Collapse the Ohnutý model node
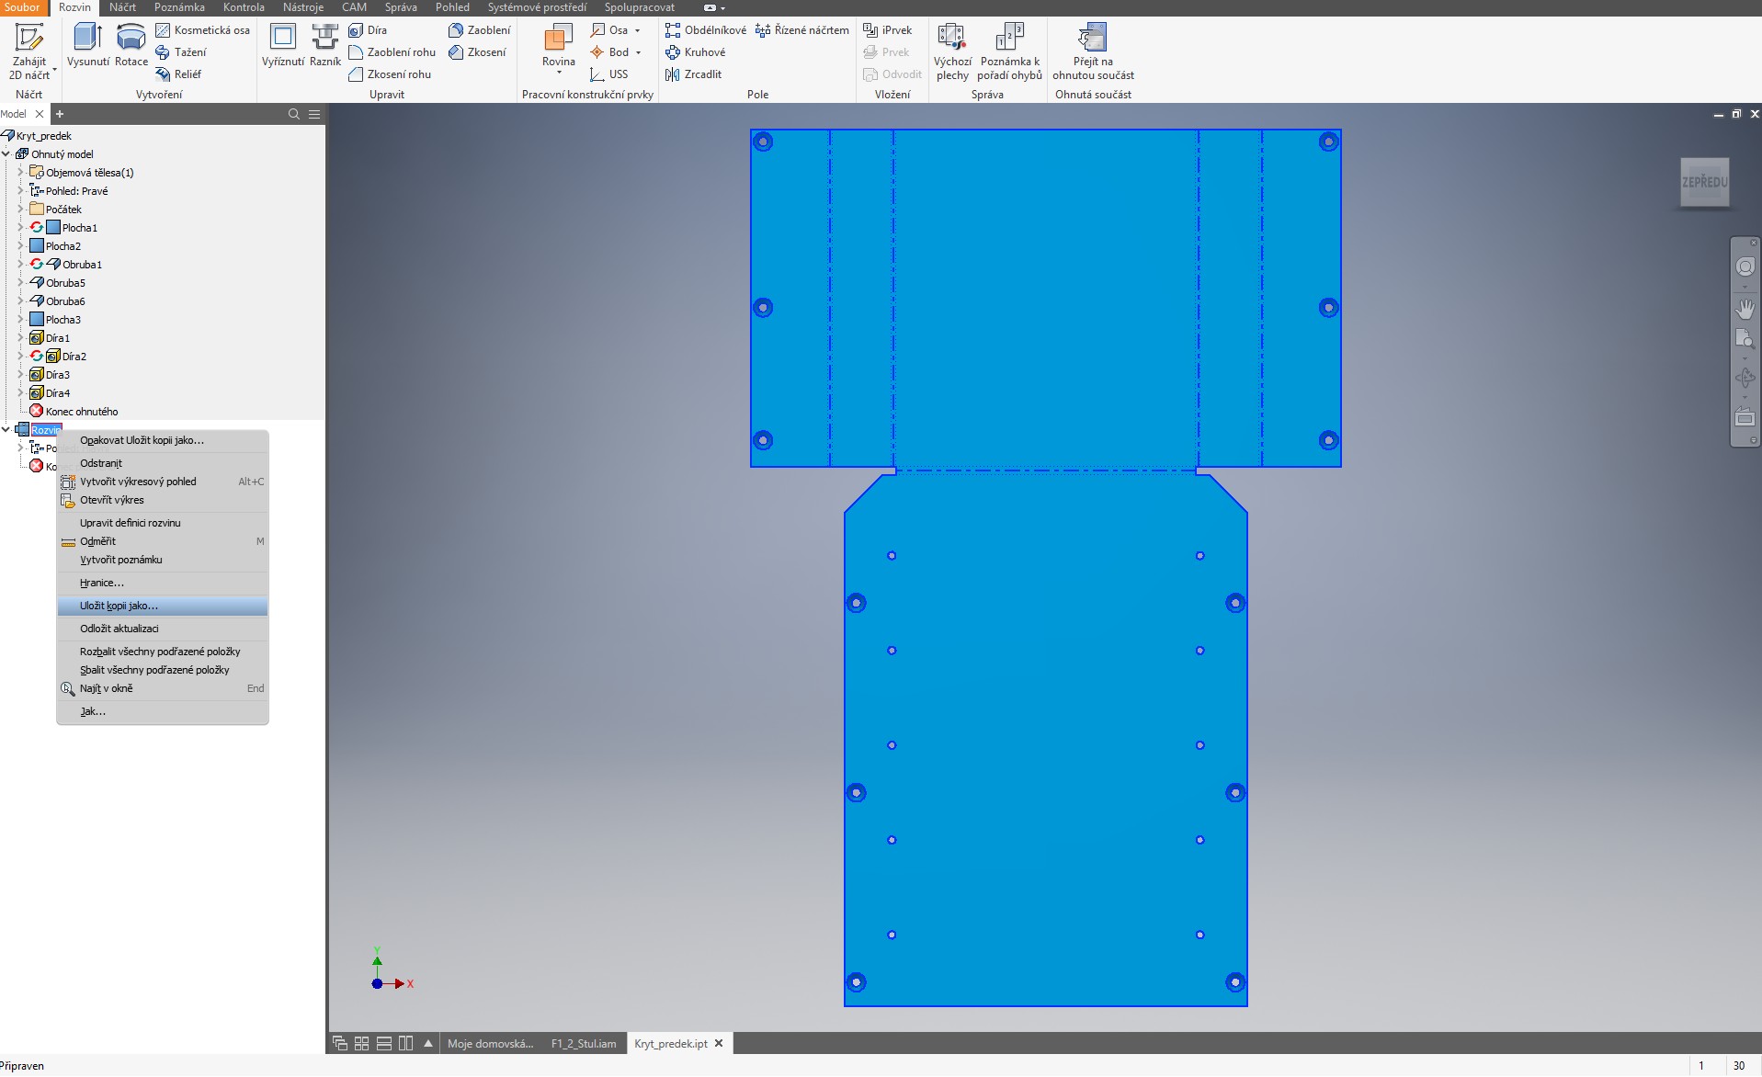Image resolution: width=1762 pixels, height=1077 pixels. [x=6, y=154]
